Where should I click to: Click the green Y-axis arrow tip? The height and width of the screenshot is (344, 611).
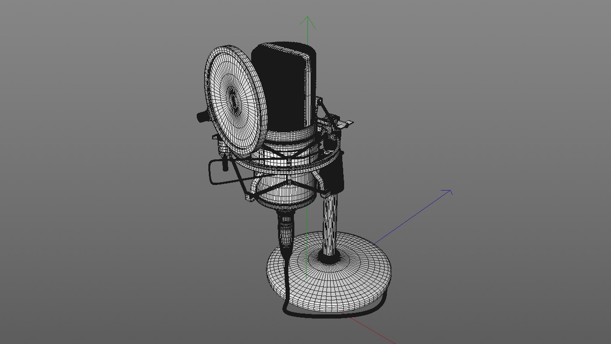(307, 17)
